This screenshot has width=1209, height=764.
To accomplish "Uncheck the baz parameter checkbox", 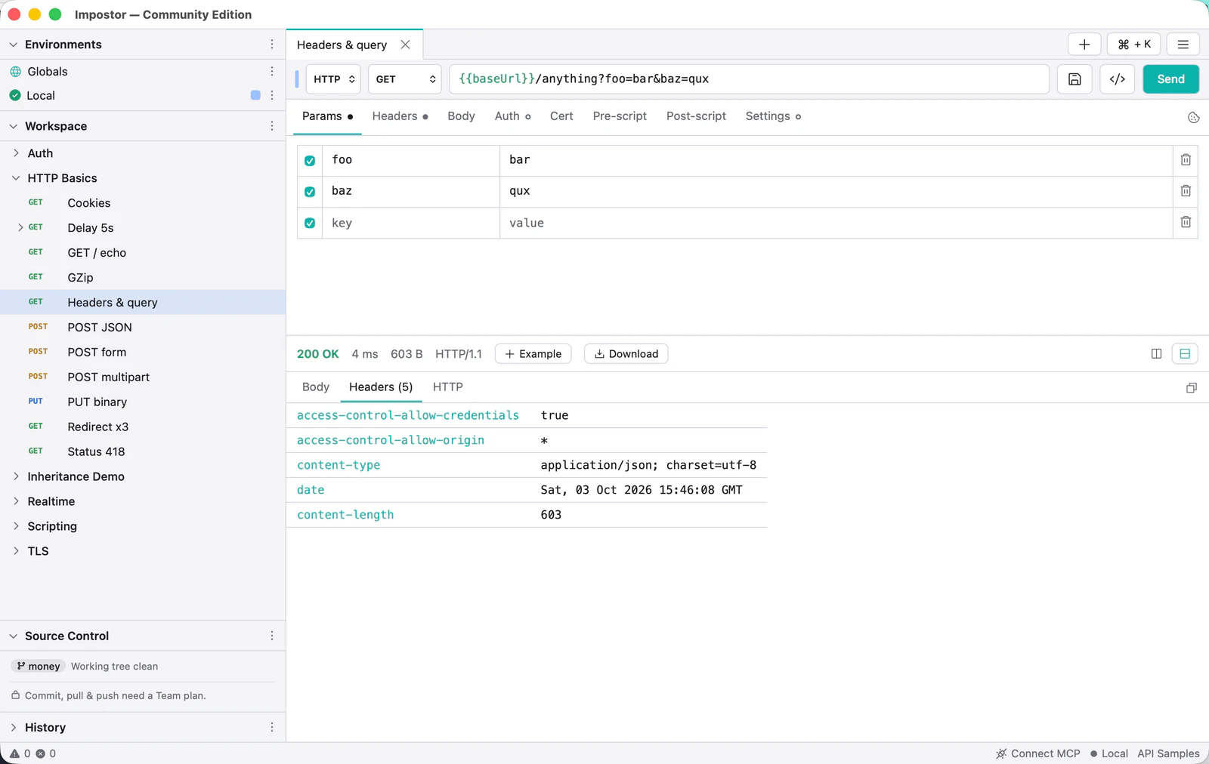I will pos(310,192).
